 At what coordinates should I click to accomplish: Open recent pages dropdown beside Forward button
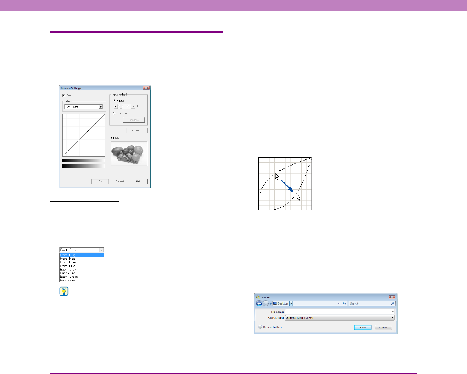click(x=270, y=304)
